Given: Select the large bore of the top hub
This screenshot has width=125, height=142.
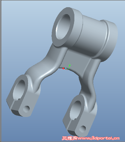Looking at the screenshot, I should coord(63,27).
